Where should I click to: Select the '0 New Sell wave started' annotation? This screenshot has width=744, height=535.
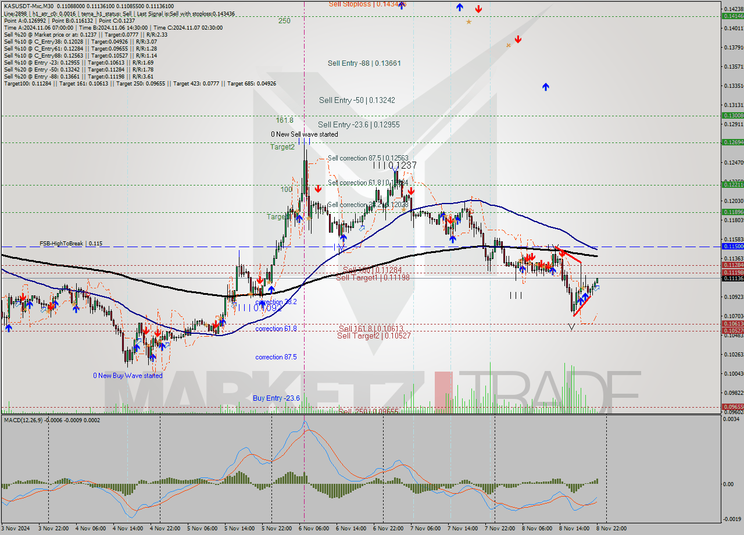[x=304, y=134]
